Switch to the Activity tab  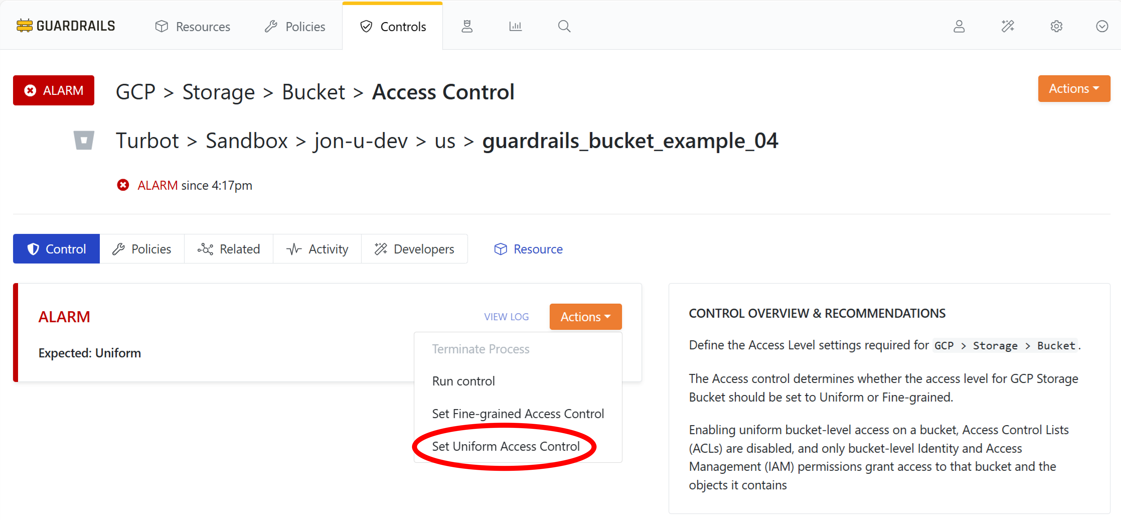(x=317, y=249)
